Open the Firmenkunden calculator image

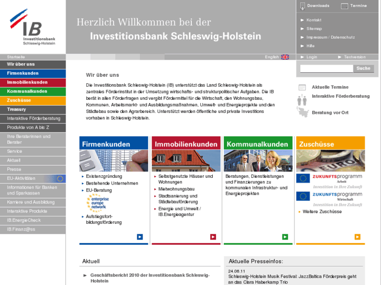coord(114,161)
